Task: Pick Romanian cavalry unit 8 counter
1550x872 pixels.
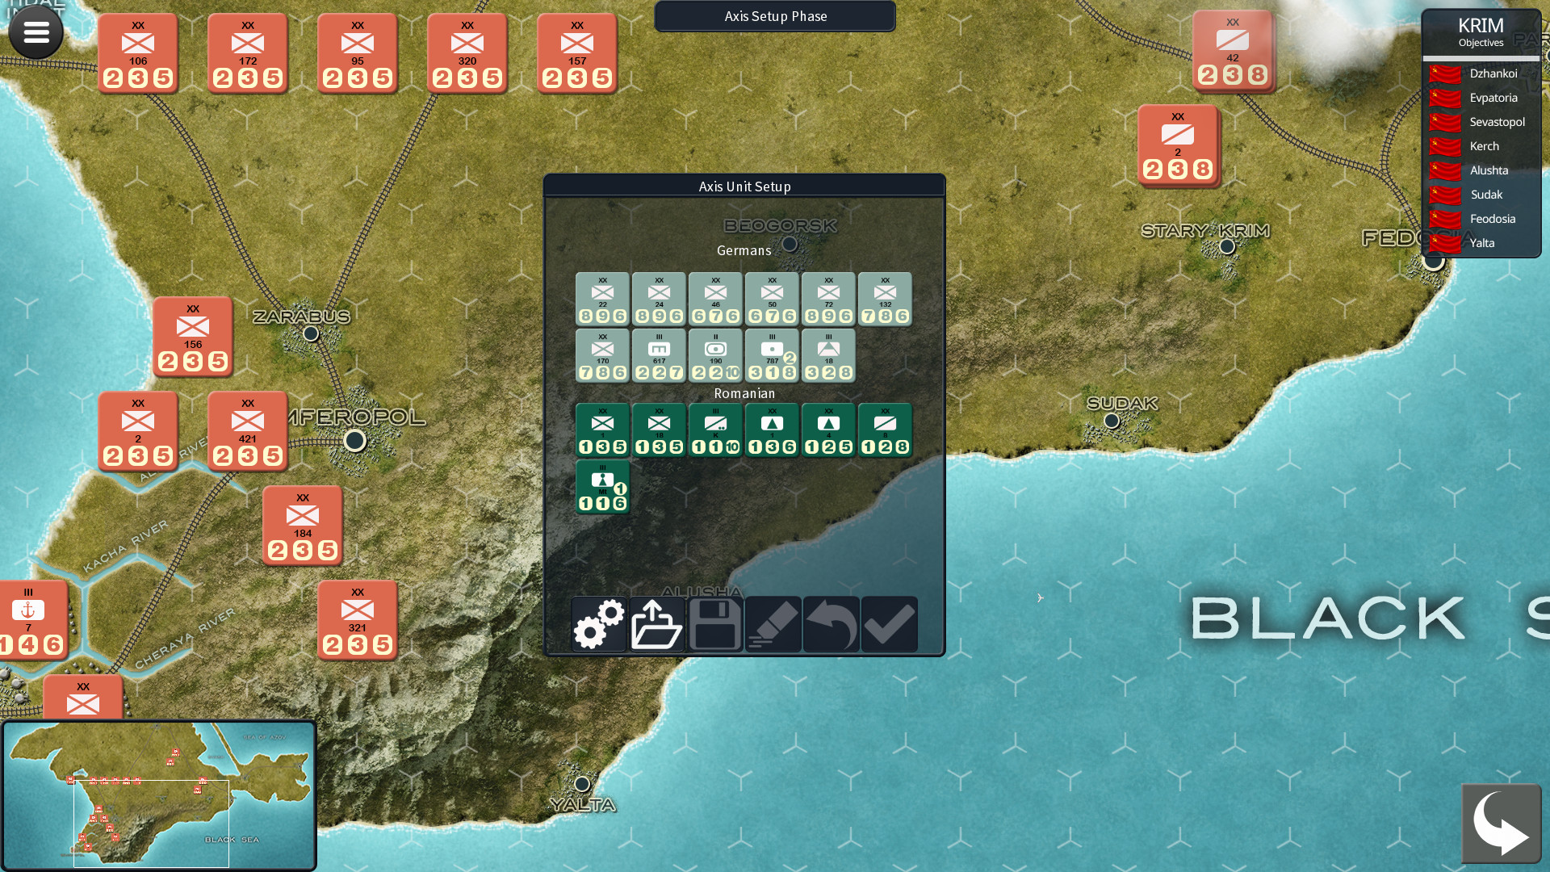Action: [885, 430]
